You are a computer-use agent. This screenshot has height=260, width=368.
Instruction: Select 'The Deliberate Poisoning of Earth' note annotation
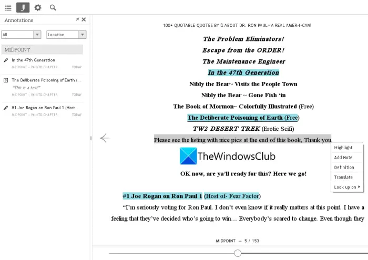(42, 87)
